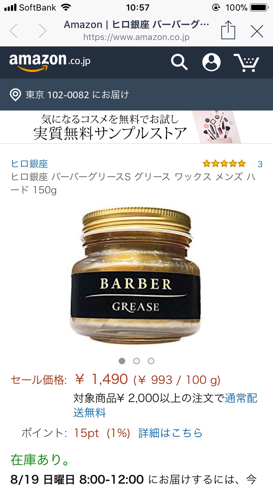
Task: Open the account profile icon
Action: point(211,62)
